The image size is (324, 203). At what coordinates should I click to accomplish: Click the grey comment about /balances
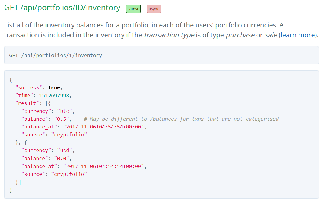(x=181, y=119)
